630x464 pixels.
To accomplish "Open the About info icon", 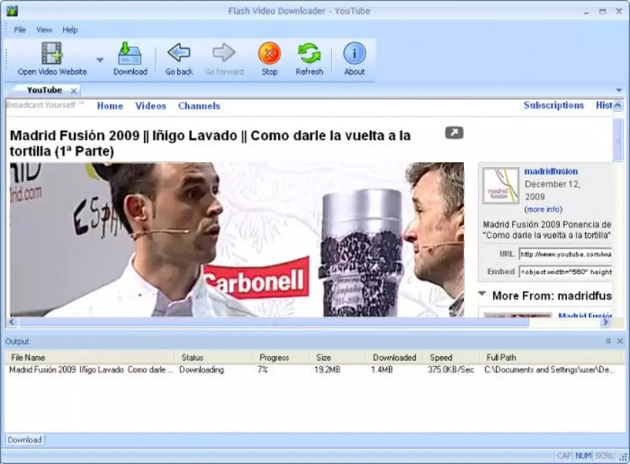I will [x=354, y=53].
